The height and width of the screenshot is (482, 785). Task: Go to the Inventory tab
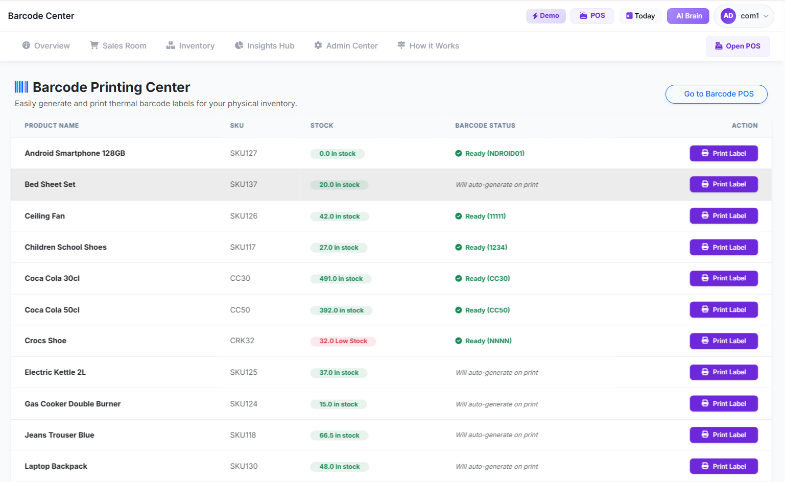[x=190, y=45]
